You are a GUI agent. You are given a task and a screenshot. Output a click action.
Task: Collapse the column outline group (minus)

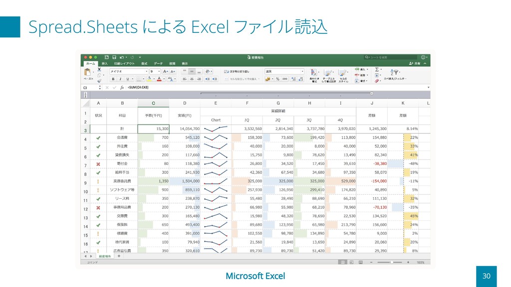(371, 93)
